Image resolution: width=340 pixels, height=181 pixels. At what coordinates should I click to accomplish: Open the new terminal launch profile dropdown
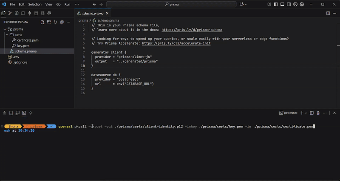pos(306,113)
